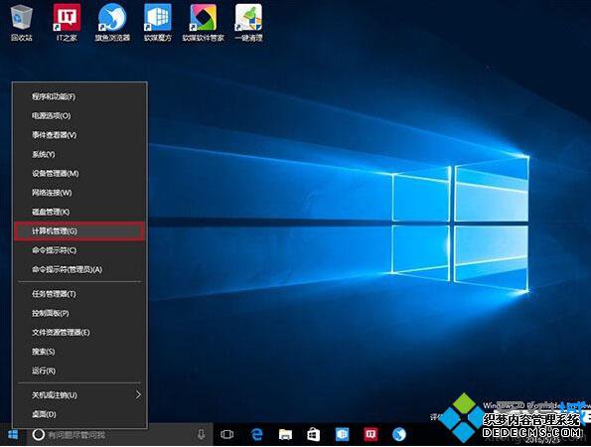Expand the 关机或注销(U) submenu arrow
The height and width of the screenshot is (447, 591).
coord(138,394)
